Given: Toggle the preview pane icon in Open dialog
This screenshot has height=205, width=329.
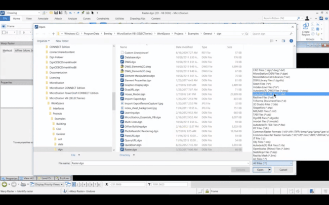Looking at the screenshot, I should click(x=283, y=41).
